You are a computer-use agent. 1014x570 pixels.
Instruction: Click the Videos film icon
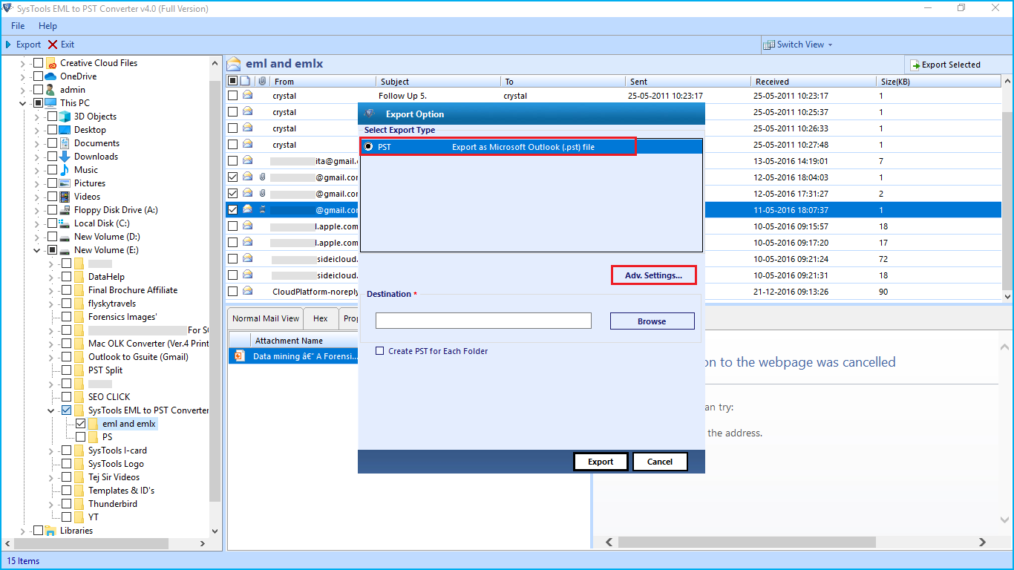pos(65,197)
